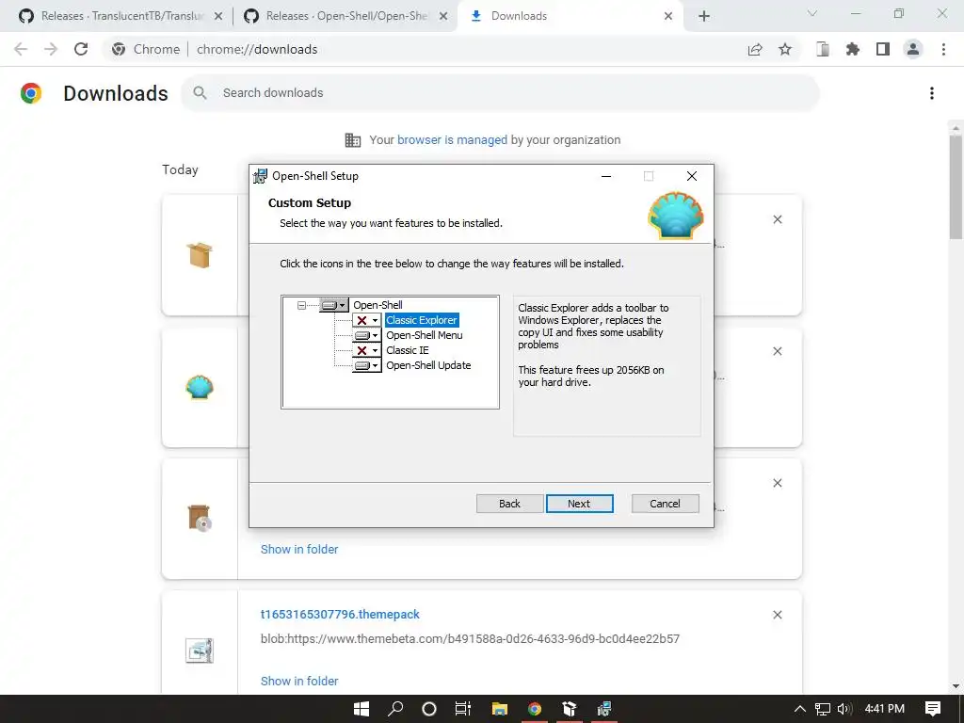Screen dimensions: 964x723
Task: Cancel the Open-Shell Setup wizard
Action: coord(666,504)
